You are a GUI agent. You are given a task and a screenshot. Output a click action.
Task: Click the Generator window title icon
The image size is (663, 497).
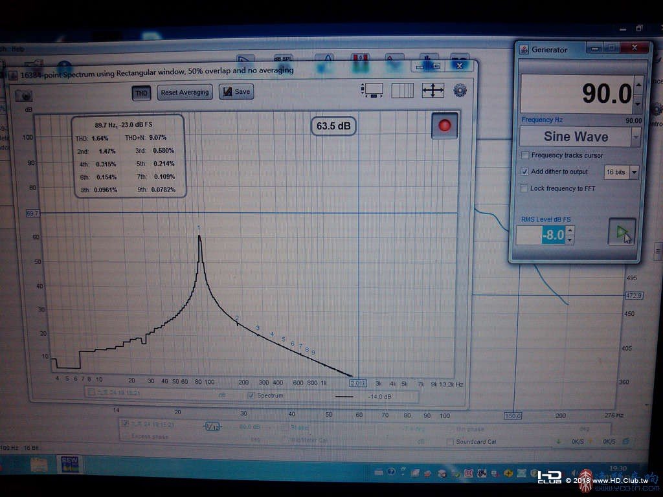[524, 49]
